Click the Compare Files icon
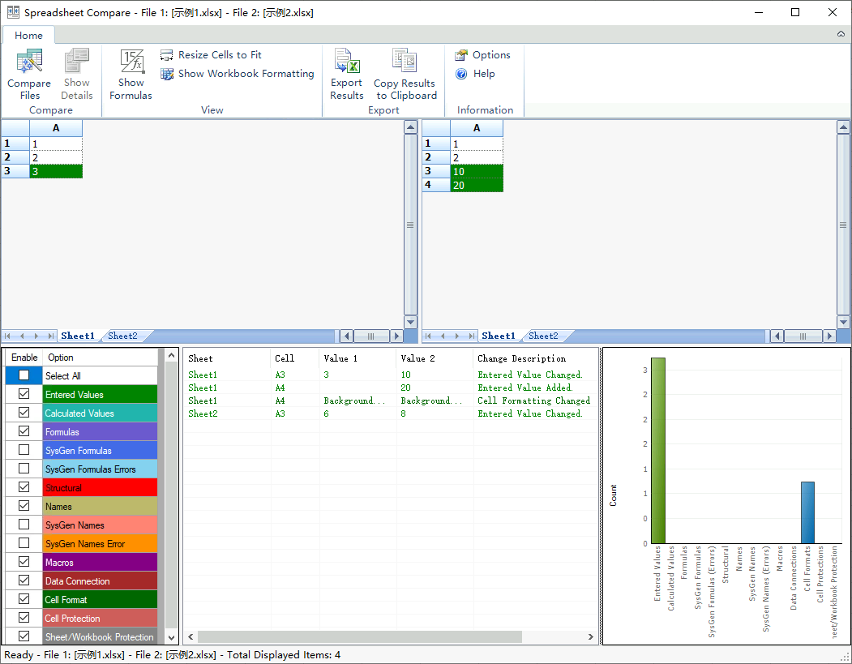The image size is (852, 664). (x=29, y=64)
